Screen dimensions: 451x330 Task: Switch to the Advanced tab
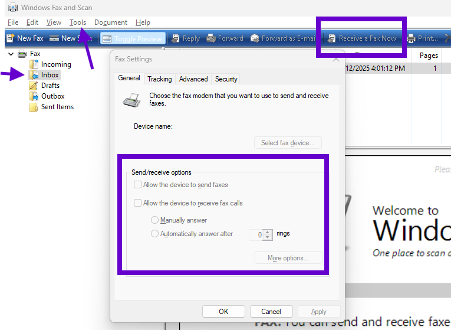193,79
